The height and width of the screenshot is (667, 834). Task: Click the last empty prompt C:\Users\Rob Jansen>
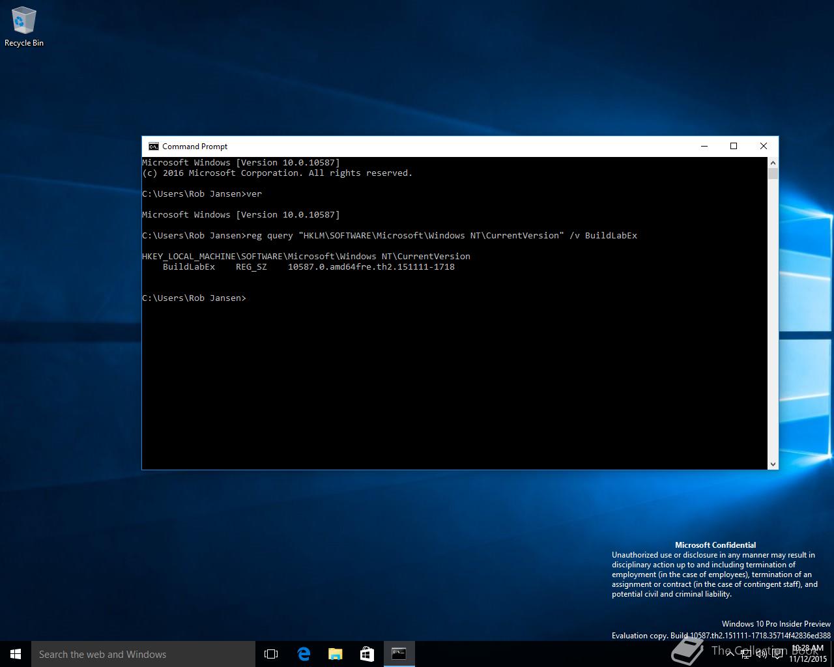pyautogui.click(x=194, y=298)
